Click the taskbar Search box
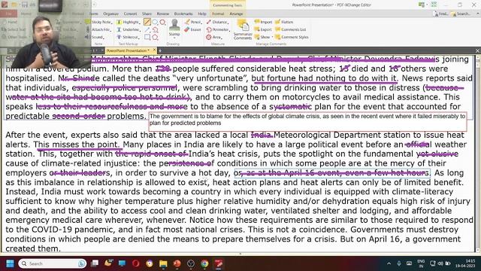Viewport: 481px width, 271px height. tap(53, 263)
